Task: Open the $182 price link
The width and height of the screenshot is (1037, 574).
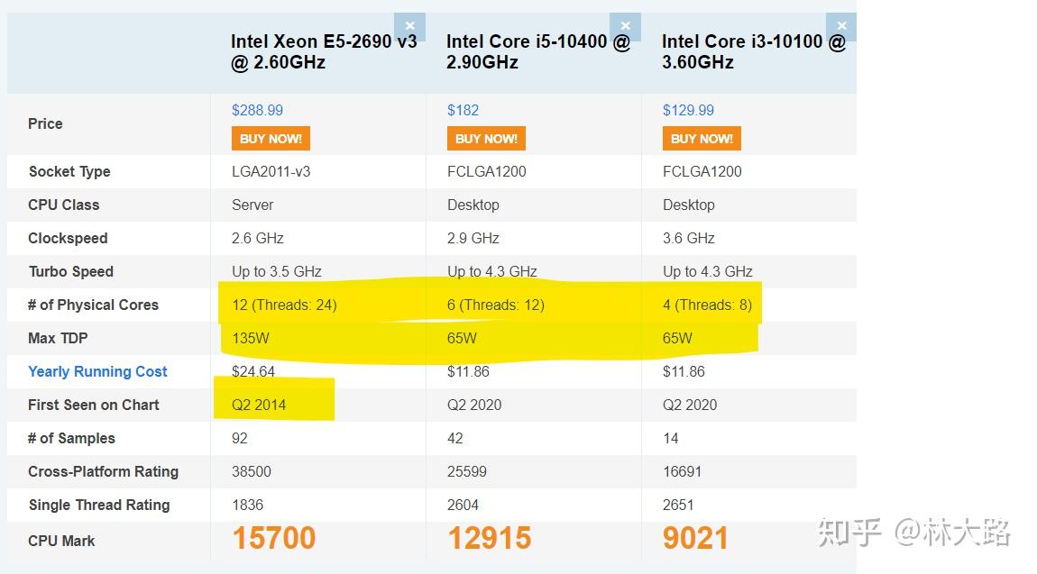Action: pyautogui.click(x=463, y=110)
